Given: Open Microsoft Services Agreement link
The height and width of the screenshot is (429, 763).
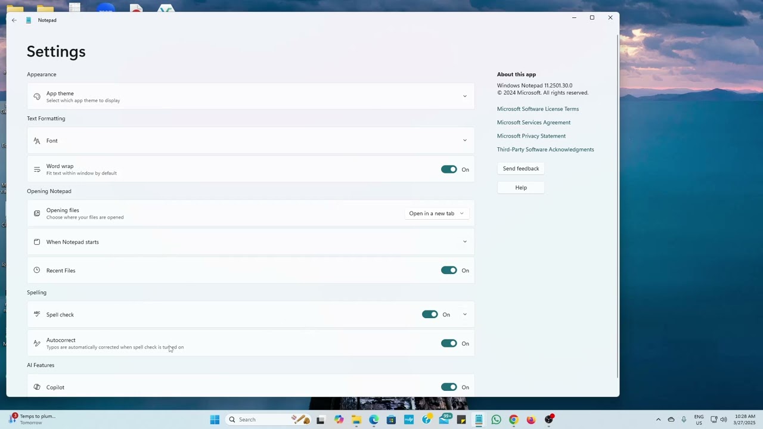Looking at the screenshot, I should pyautogui.click(x=534, y=123).
